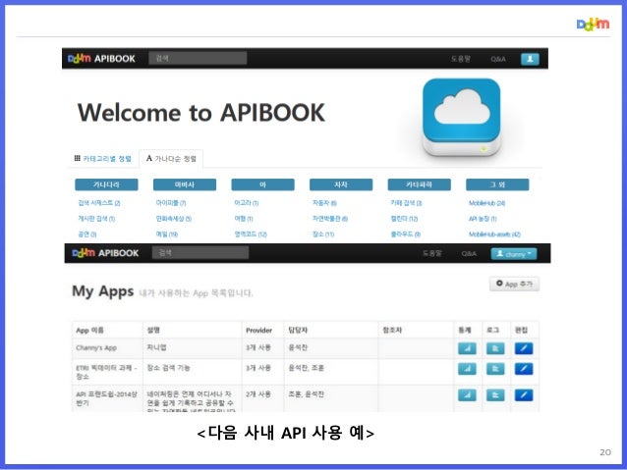This screenshot has width=627, height=470.
Task: Open 여행 (1) link
Action: coord(244,219)
